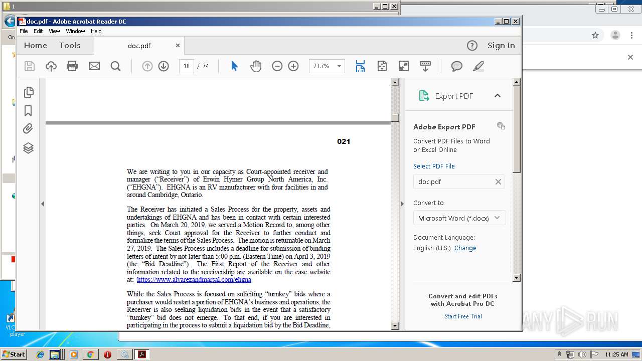Activate the hand pan tool
642x361 pixels.
[256, 66]
